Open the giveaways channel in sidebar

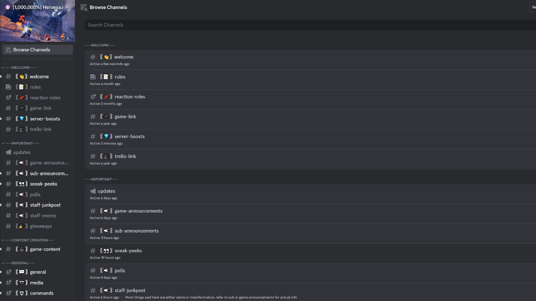click(41, 226)
